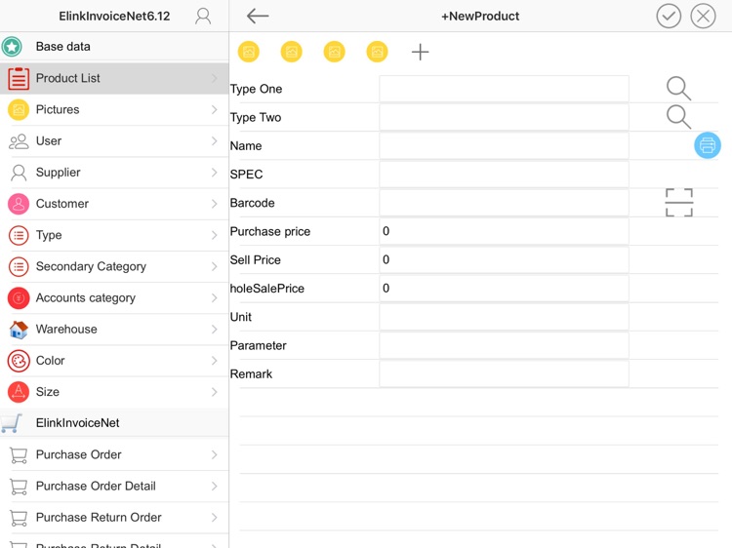Click the Purchase Return Order cart icon
Image resolution: width=732 pixels, height=548 pixels.
(19, 517)
